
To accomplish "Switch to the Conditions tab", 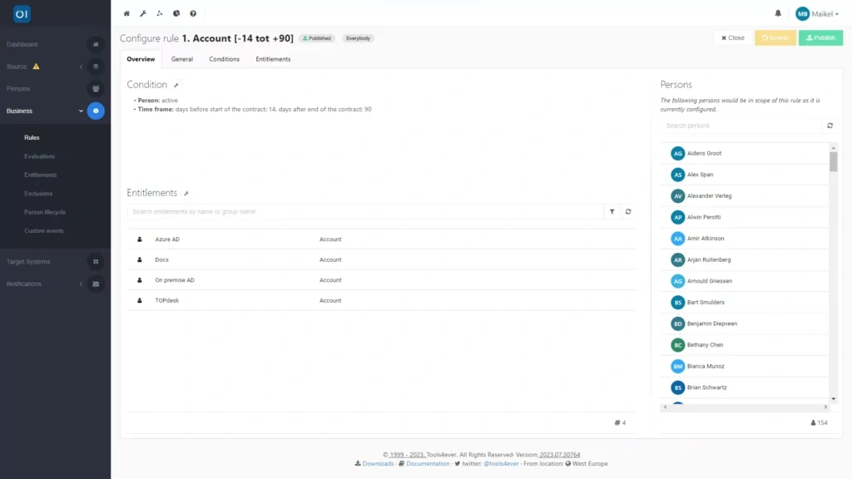I will click(x=224, y=59).
